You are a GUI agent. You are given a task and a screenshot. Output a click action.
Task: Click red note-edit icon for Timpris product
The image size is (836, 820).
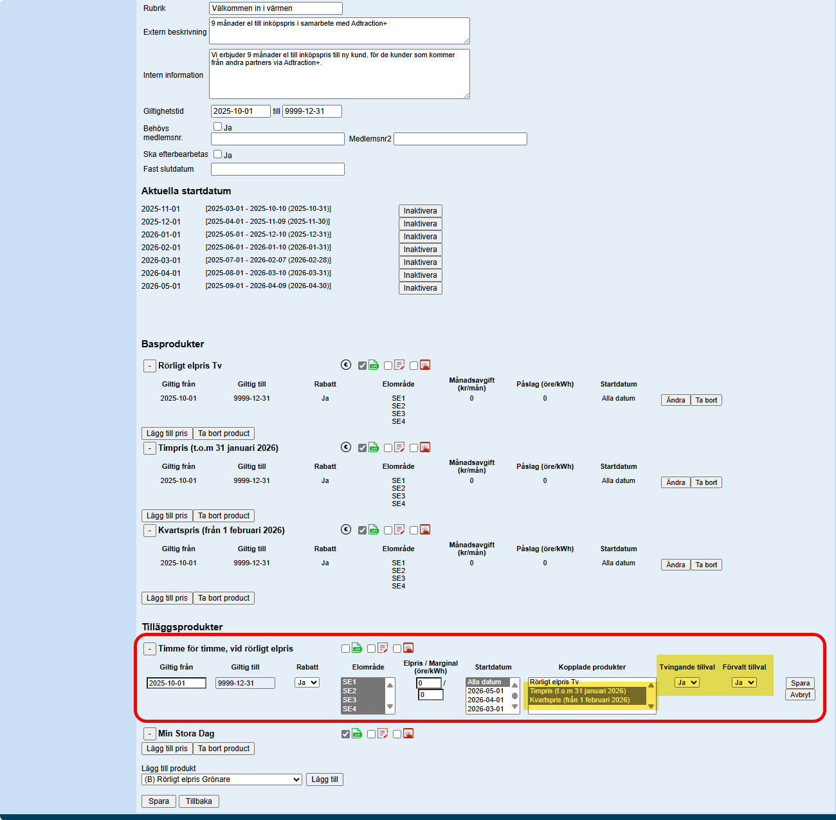[399, 448]
